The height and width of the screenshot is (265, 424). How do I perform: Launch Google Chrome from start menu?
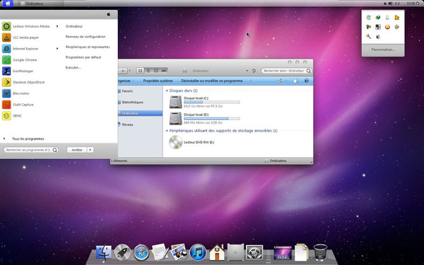pos(20,60)
